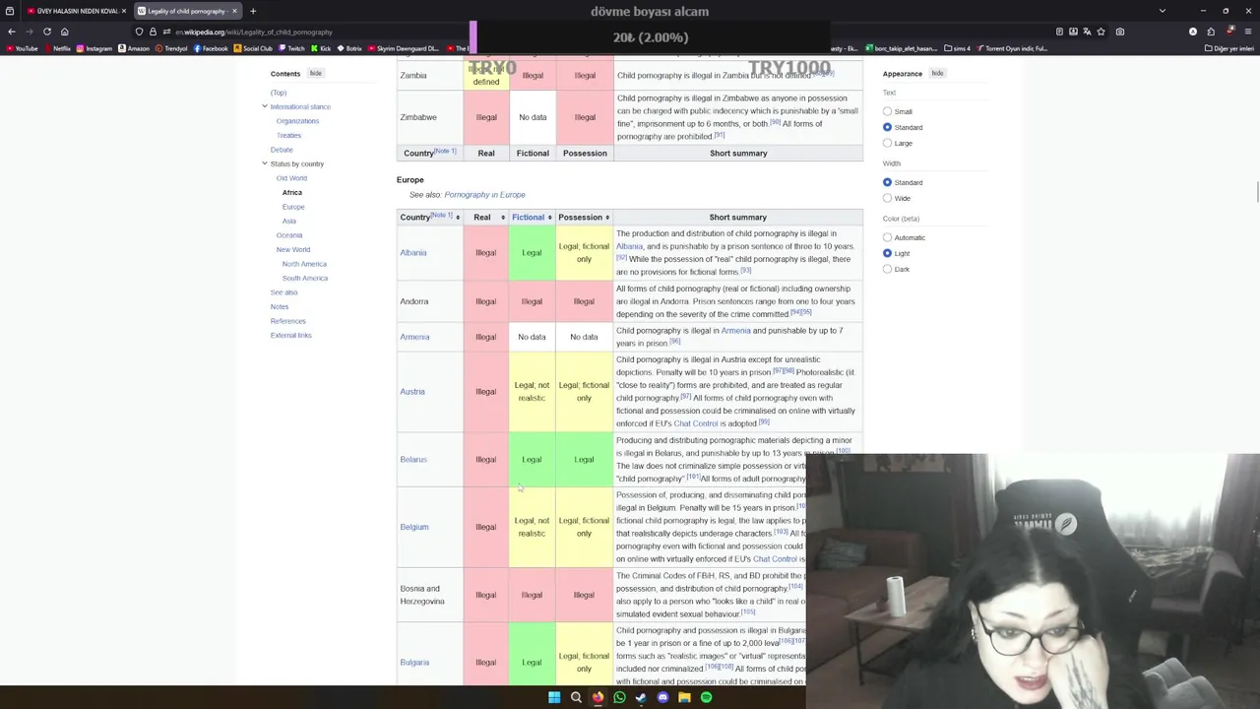
Task: Collapse International stance section in contents
Action: point(265,106)
